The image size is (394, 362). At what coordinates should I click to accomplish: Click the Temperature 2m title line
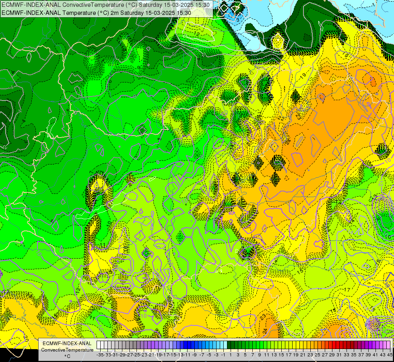pos(96,13)
